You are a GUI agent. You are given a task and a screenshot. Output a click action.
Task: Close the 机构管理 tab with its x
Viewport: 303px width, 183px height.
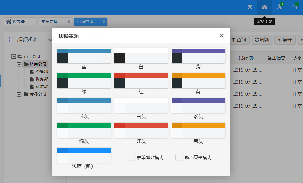104,22
